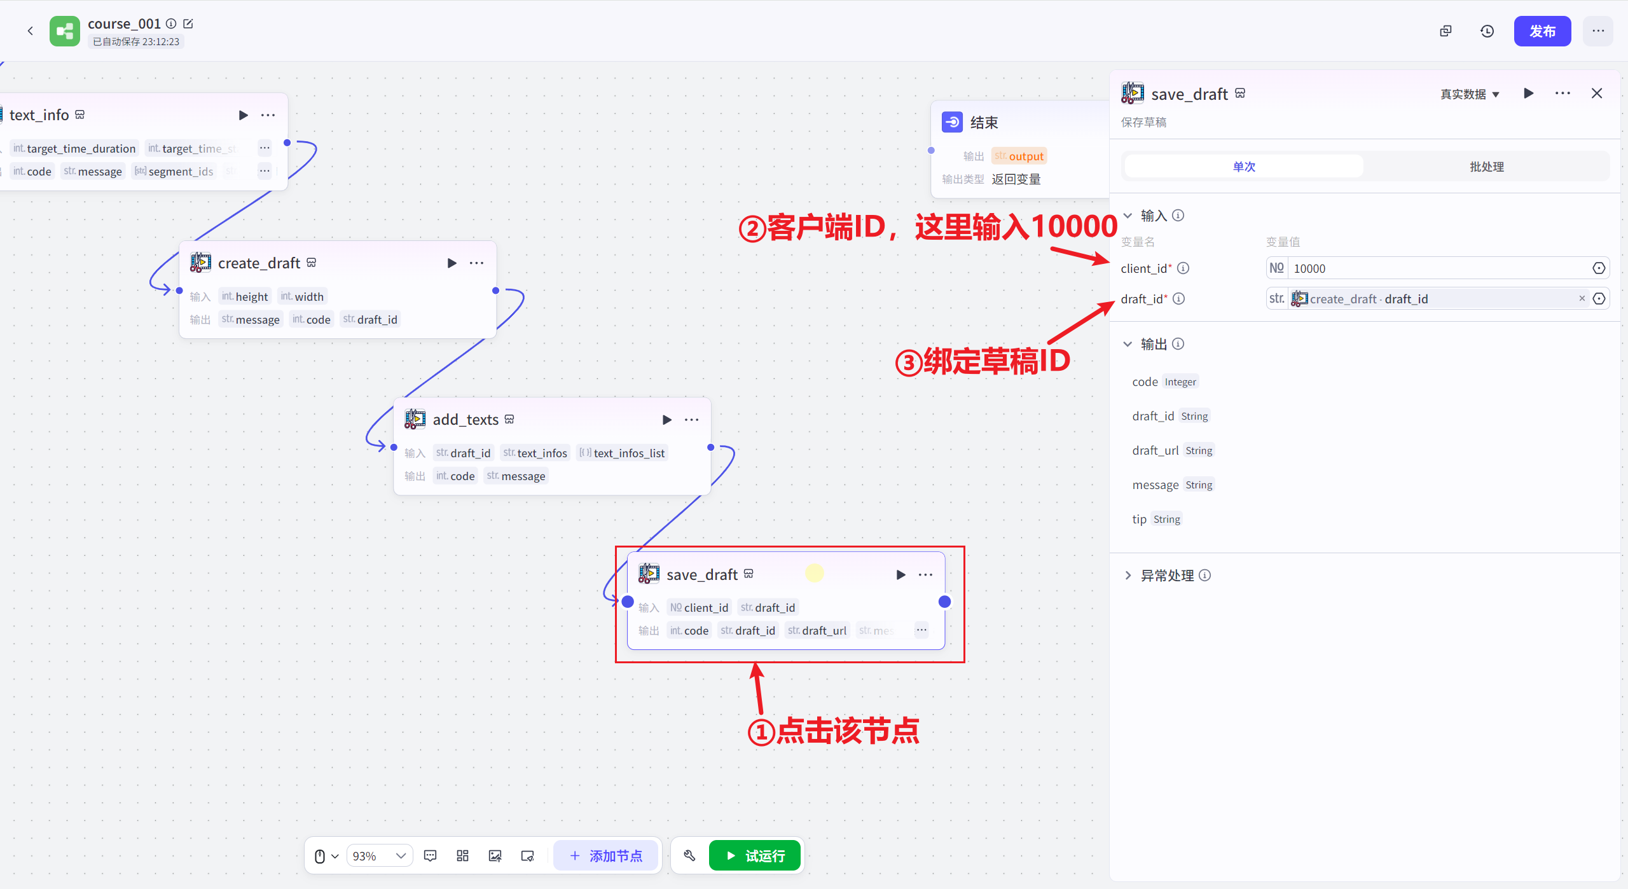
Task: Run the create_draft node
Action: pyautogui.click(x=452, y=263)
